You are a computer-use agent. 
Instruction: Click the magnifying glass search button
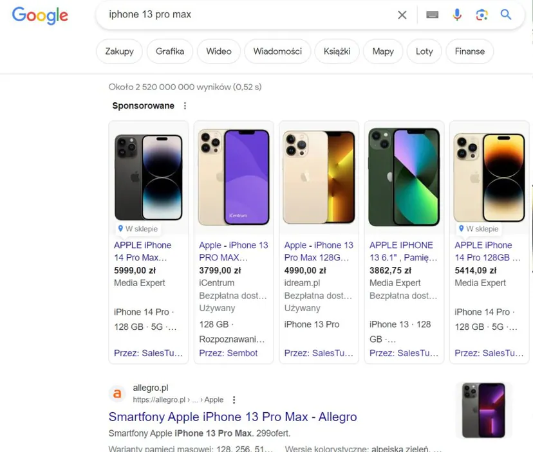click(x=506, y=15)
